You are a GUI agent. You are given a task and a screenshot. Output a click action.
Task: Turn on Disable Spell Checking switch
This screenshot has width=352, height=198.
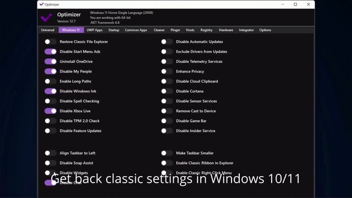point(51,101)
